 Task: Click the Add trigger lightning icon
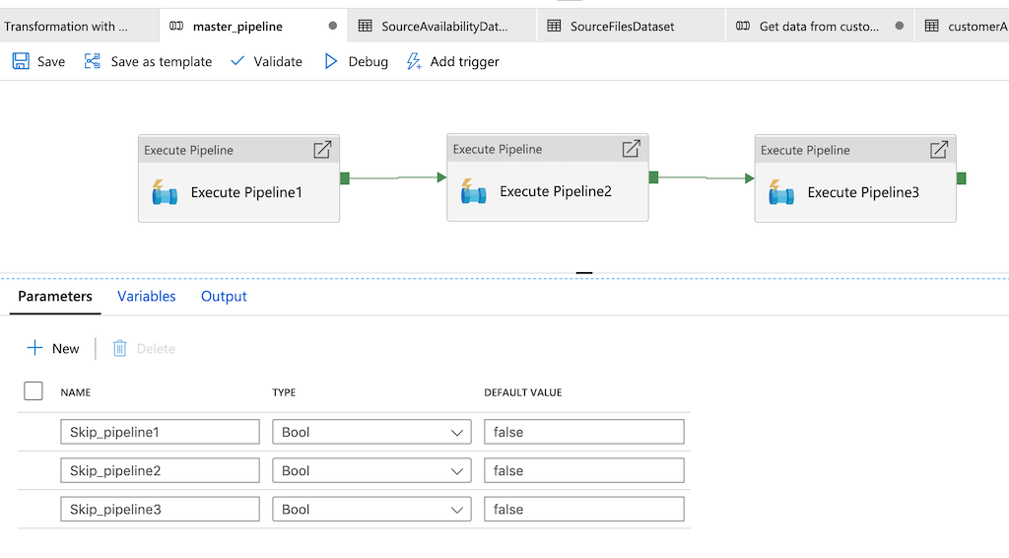pos(414,61)
